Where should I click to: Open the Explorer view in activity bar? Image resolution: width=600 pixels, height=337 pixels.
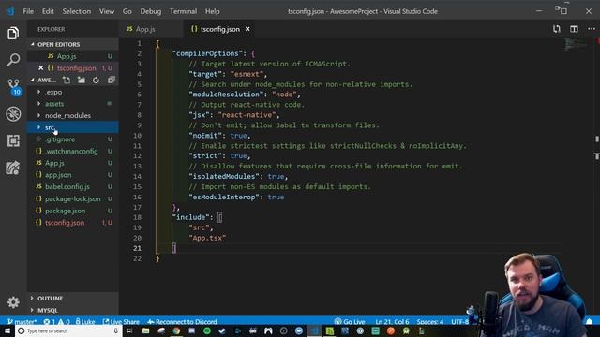point(13,34)
